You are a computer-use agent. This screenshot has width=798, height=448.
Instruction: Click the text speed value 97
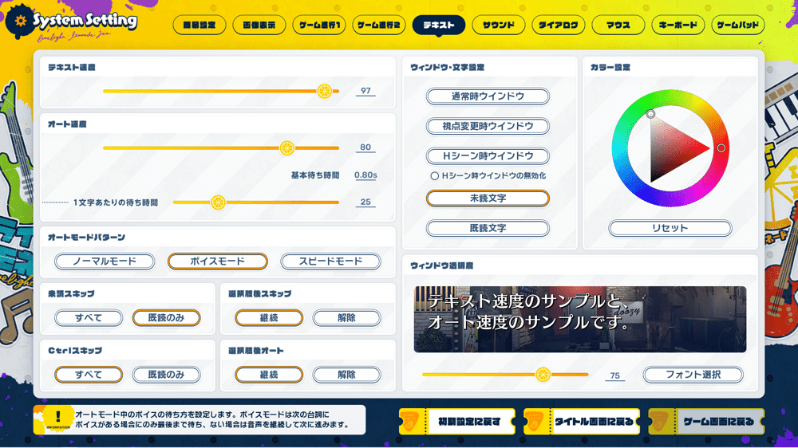(x=365, y=91)
